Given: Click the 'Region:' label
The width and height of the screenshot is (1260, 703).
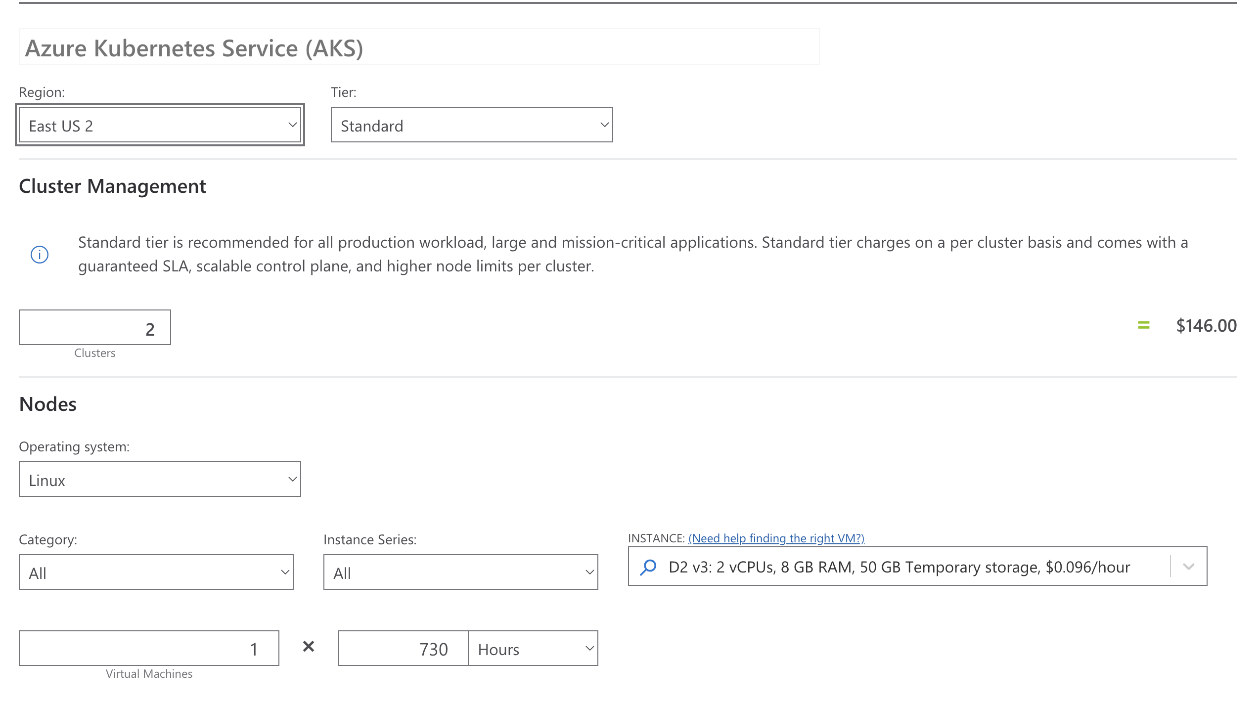Looking at the screenshot, I should click(42, 93).
